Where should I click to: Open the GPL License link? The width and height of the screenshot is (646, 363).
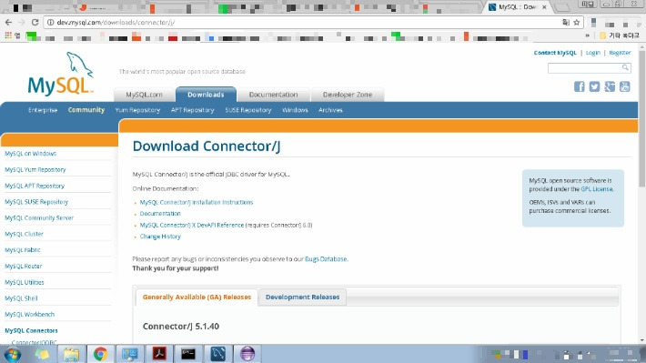pyautogui.click(x=597, y=189)
